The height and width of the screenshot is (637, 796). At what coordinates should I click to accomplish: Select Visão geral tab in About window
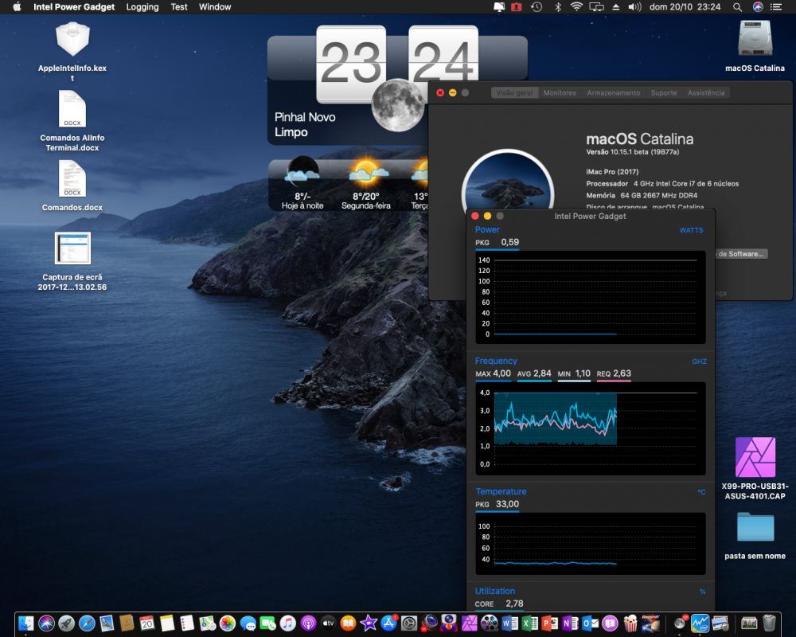tap(515, 92)
